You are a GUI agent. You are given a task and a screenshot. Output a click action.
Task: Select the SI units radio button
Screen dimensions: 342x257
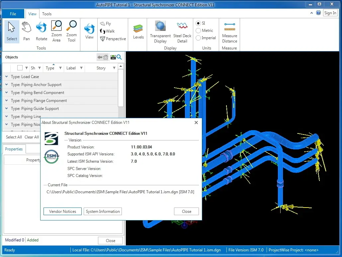pos(198,23)
